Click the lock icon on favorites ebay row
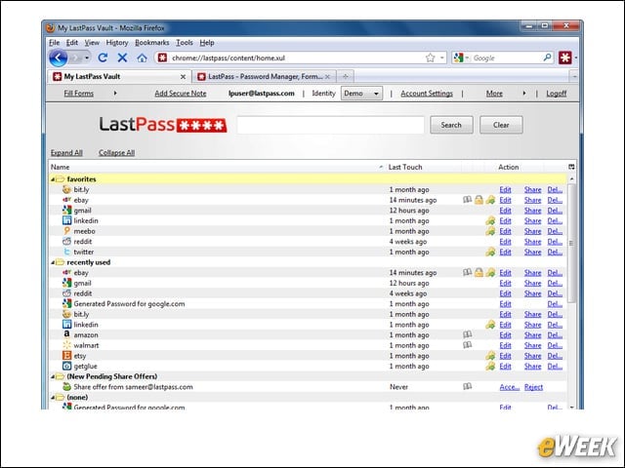 pyautogui.click(x=479, y=200)
